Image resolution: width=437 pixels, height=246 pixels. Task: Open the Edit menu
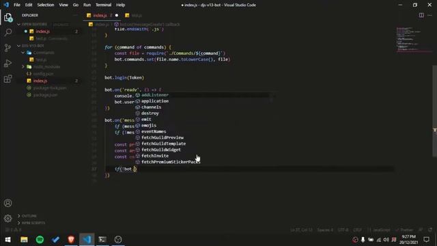(x=29, y=5)
